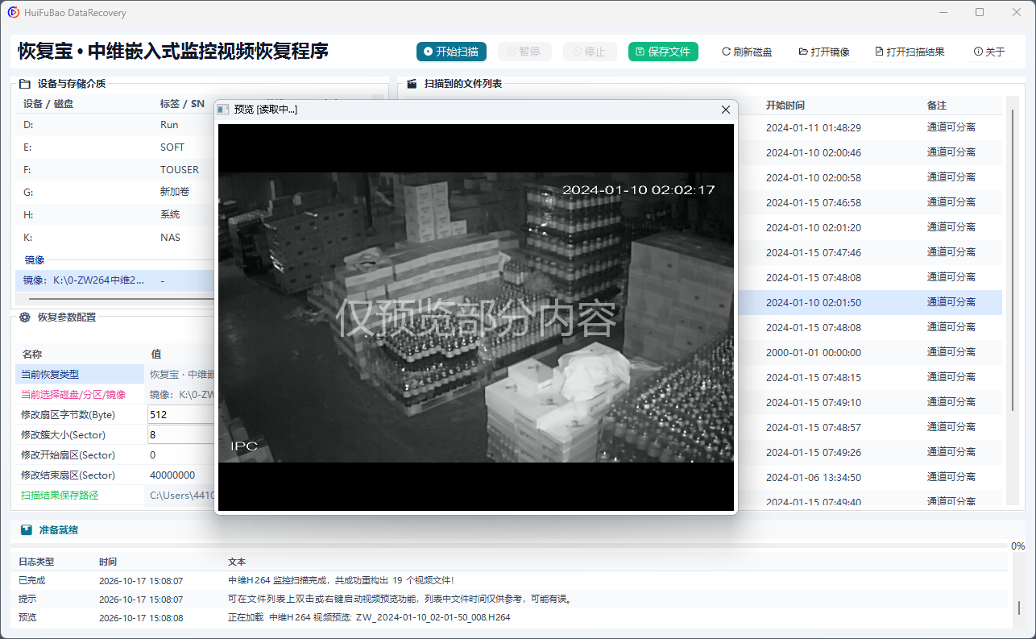
Task: Click the 备注 column header
Action: pos(937,106)
